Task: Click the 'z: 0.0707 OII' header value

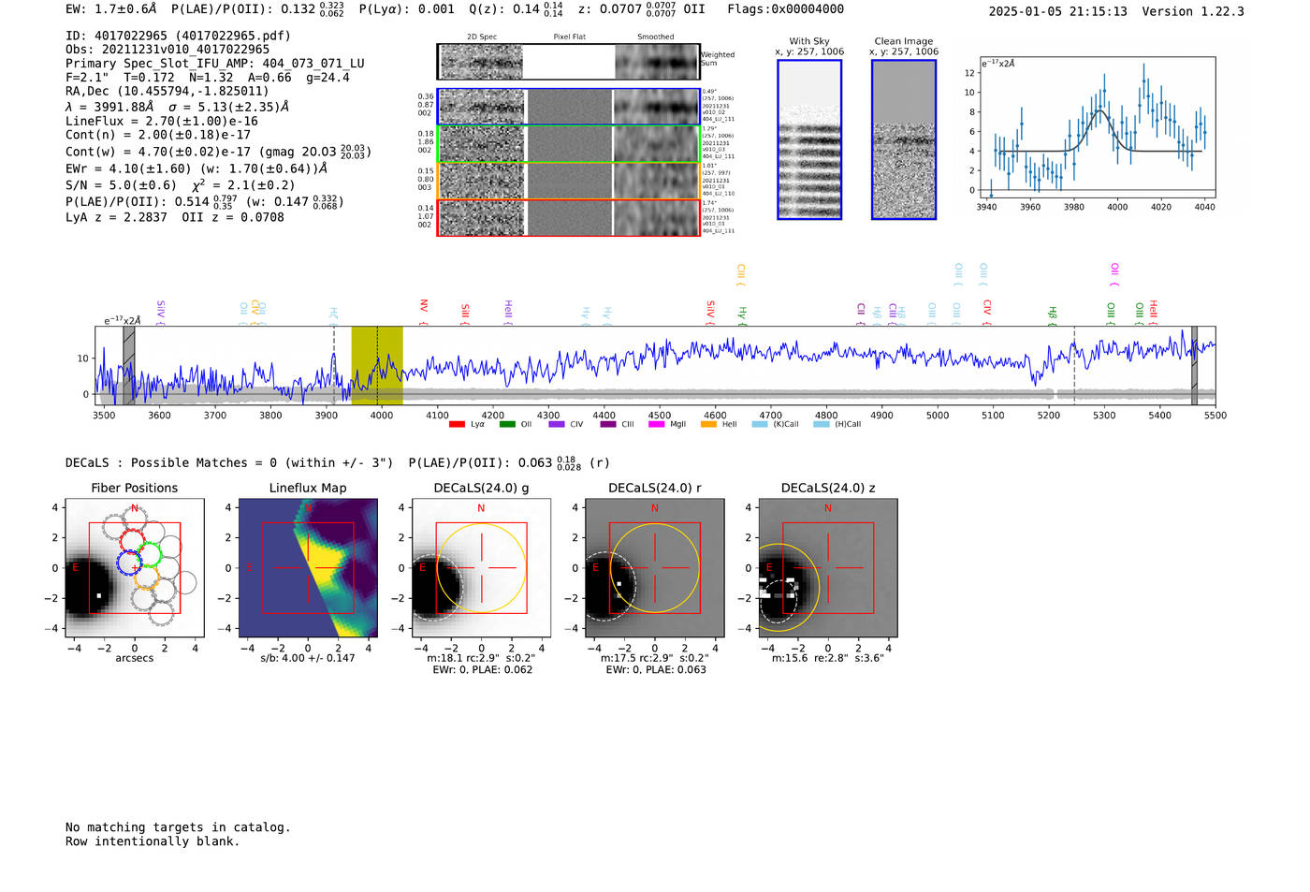Action: point(641,9)
